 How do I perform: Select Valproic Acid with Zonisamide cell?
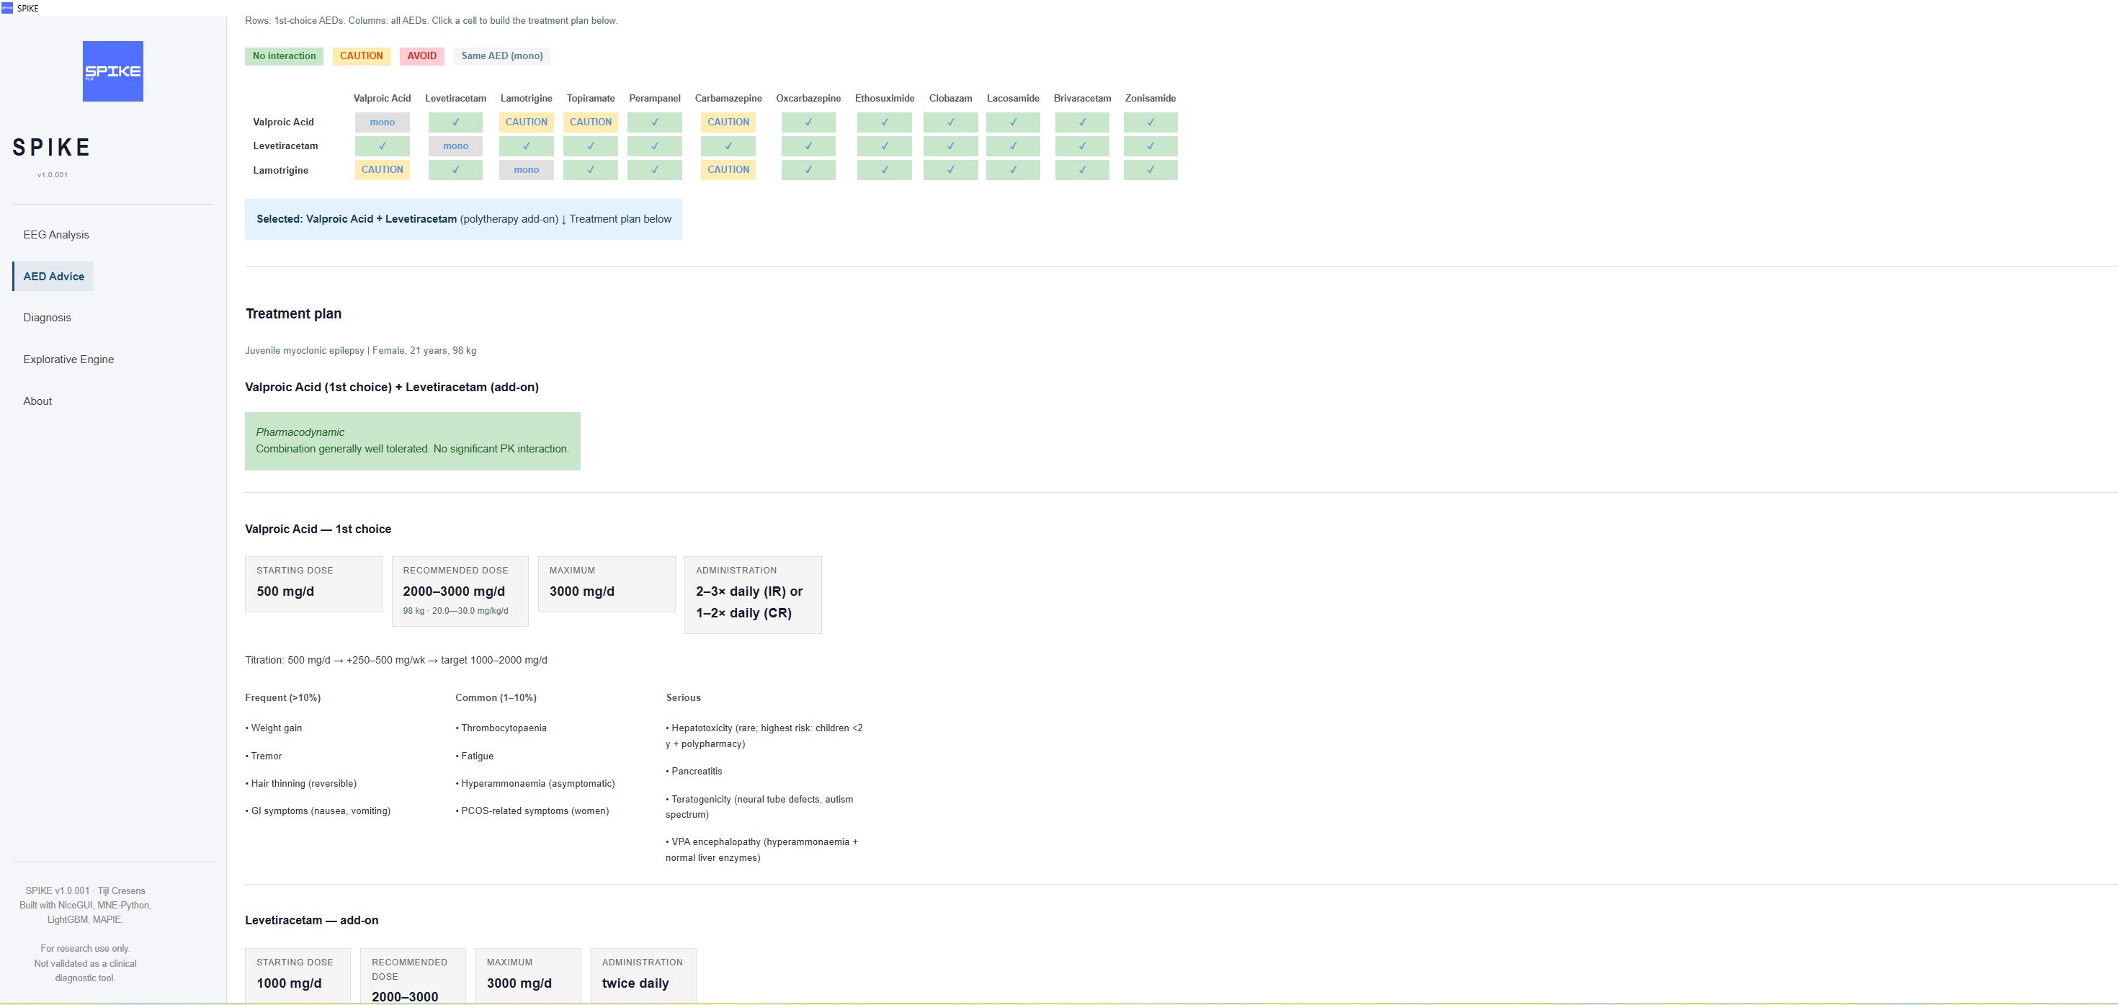click(1150, 122)
